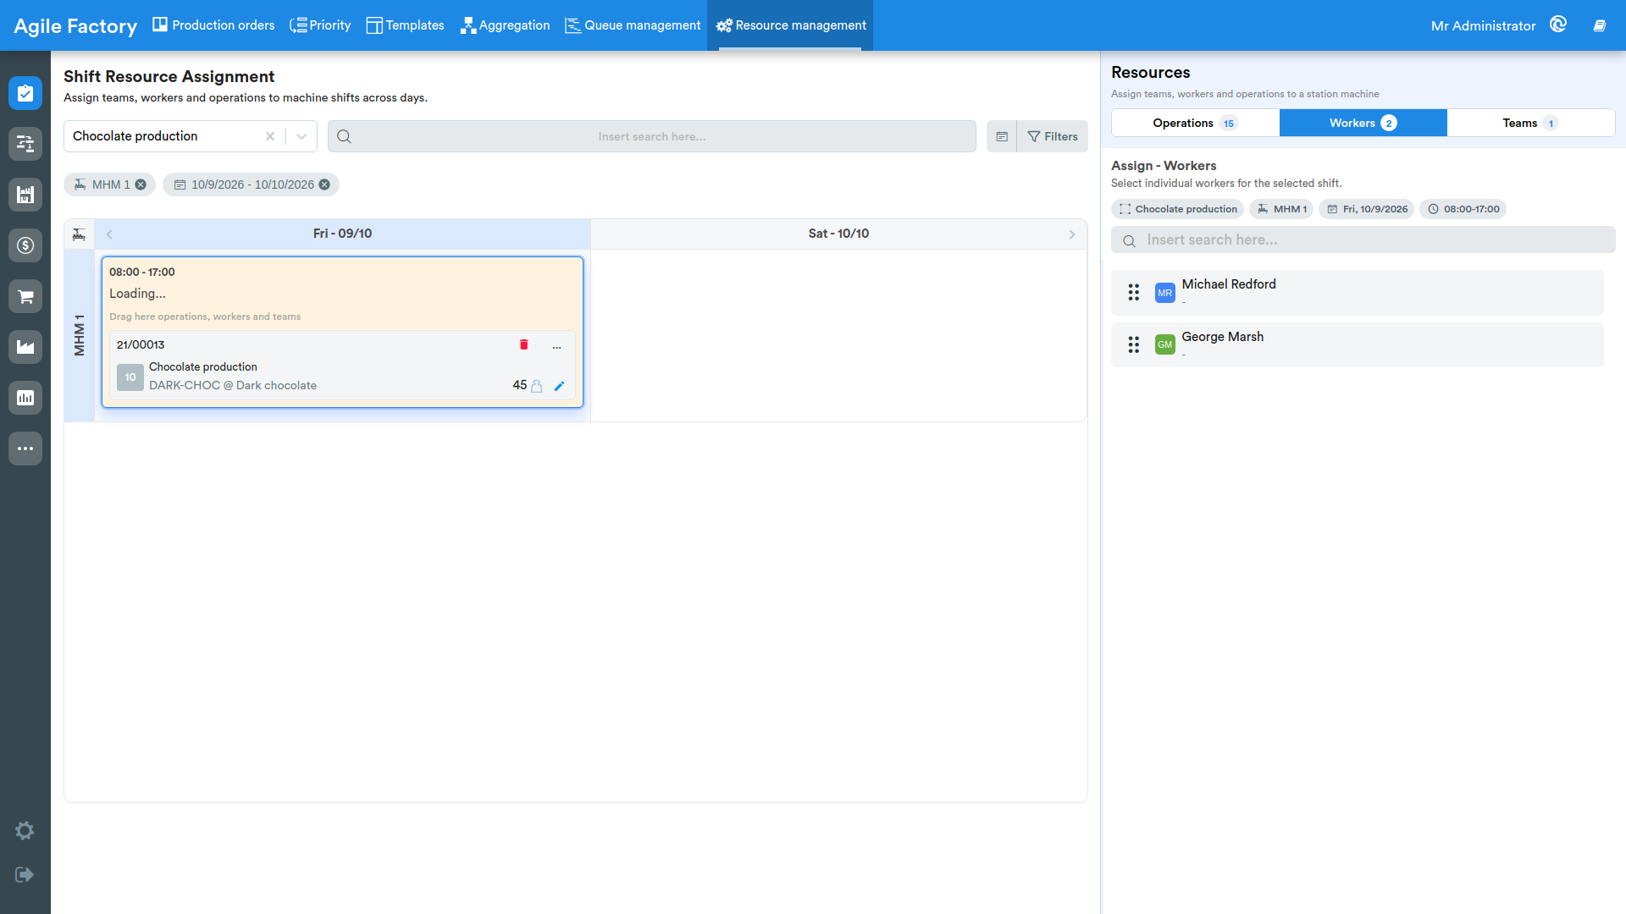Clear the Chocolate production selection
Screen dimensions: 1626x914
coord(269,136)
